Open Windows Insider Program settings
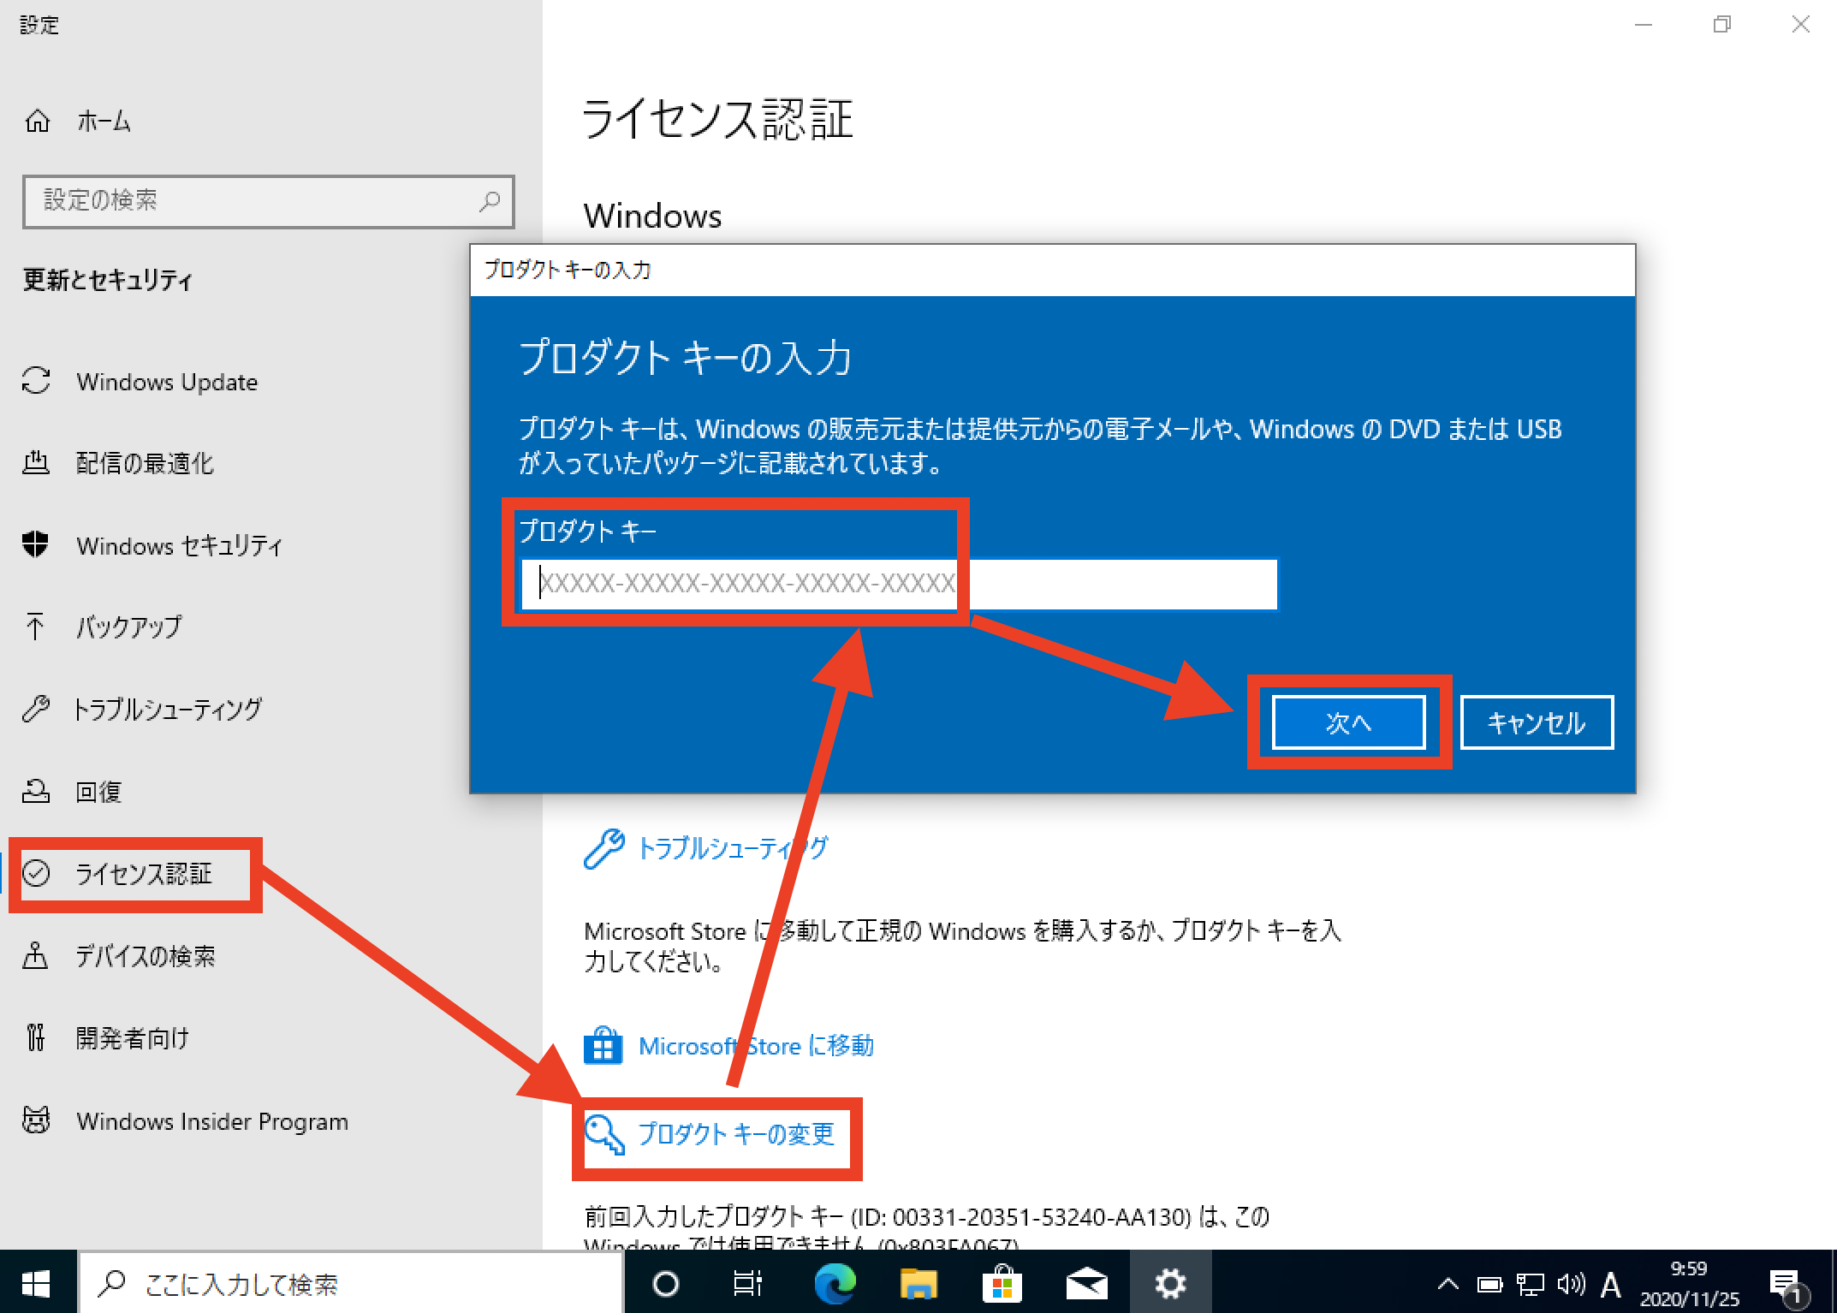1837x1313 pixels. [211, 1121]
